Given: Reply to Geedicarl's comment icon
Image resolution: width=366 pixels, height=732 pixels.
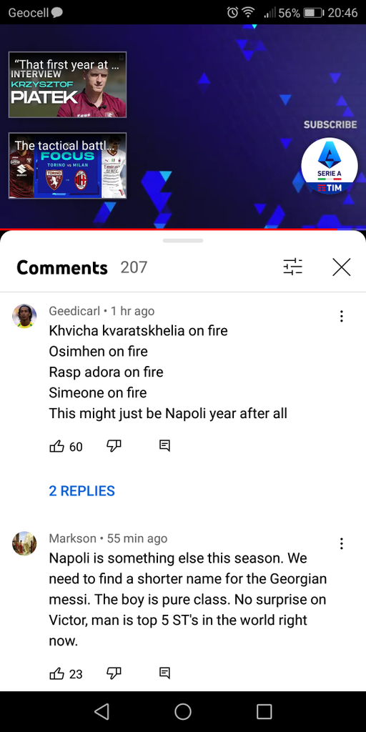Looking at the screenshot, I should pos(164,446).
